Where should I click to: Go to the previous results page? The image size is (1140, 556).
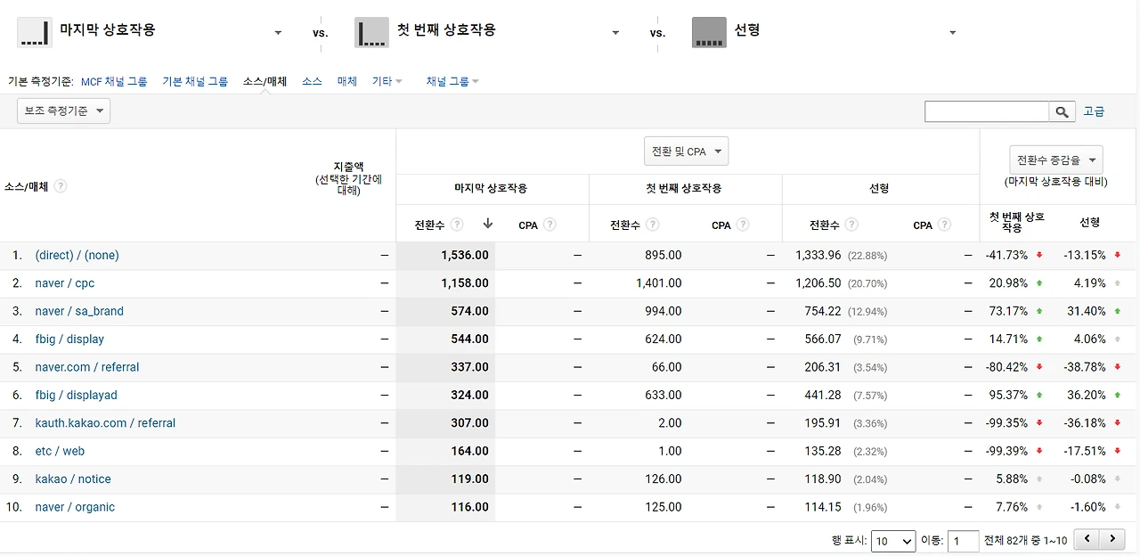[1087, 540]
